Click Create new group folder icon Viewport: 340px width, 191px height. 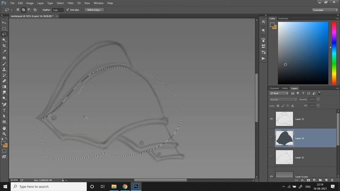320,180
